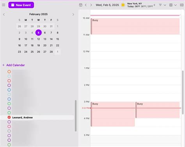Show previous month in mini calendar
The image size is (185, 147).
pyautogui.click(x=4, y=14)
